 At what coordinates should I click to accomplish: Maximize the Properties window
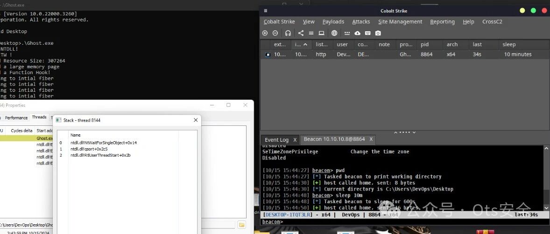[x=228, y=105]
